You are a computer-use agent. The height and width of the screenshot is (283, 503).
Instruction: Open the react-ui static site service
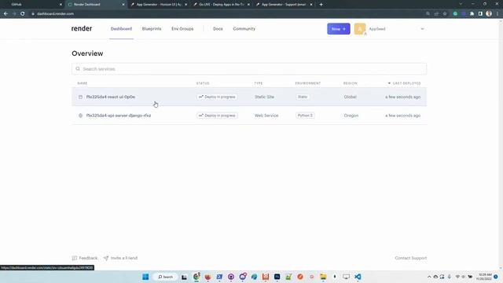110,97
